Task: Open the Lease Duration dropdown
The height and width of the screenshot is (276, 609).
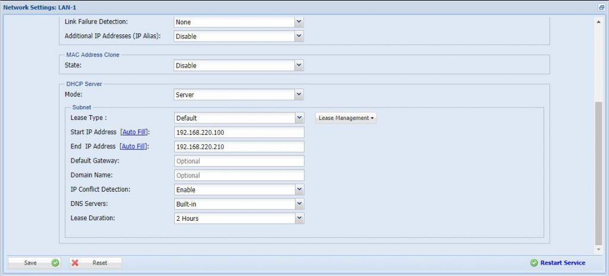Action: tap(299, 218)
